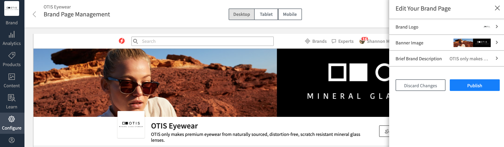Click the 'Brief Brand Description' row label
This screenshot has width=504, height=147.
419,59
